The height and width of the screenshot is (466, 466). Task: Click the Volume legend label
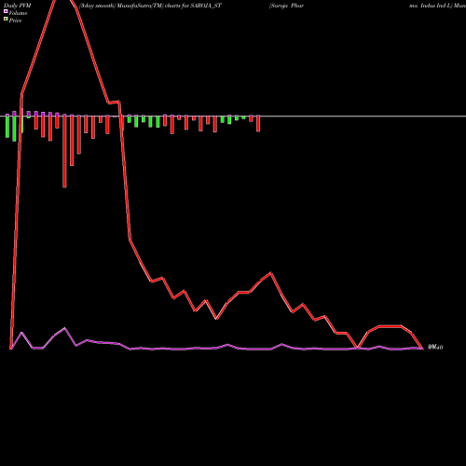[18, 13]
